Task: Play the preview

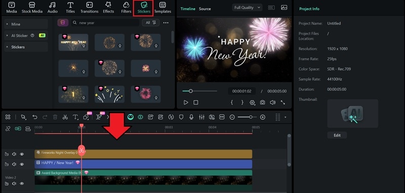Action: pyautogui.click(x=186, y=102)
